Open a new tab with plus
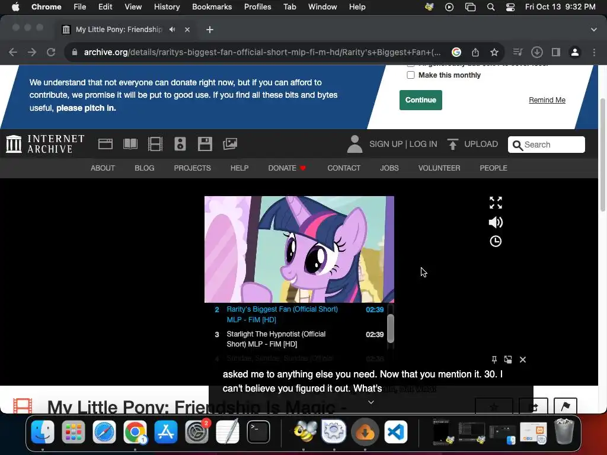 pos(209,30)
